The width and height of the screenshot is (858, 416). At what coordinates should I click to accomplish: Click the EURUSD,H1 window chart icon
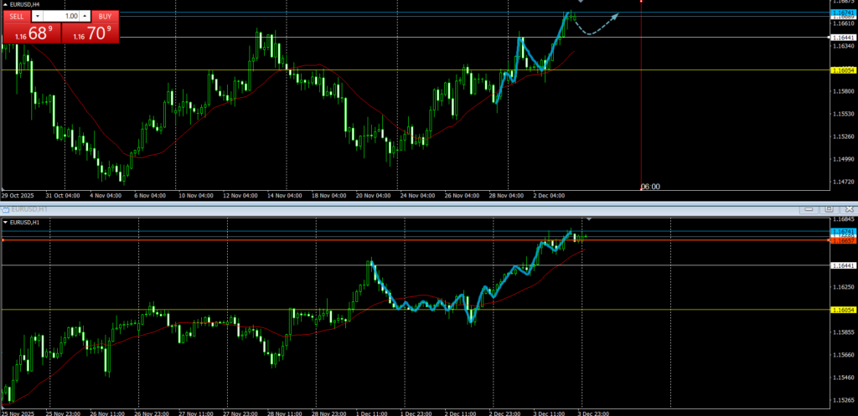click(5, 208)
